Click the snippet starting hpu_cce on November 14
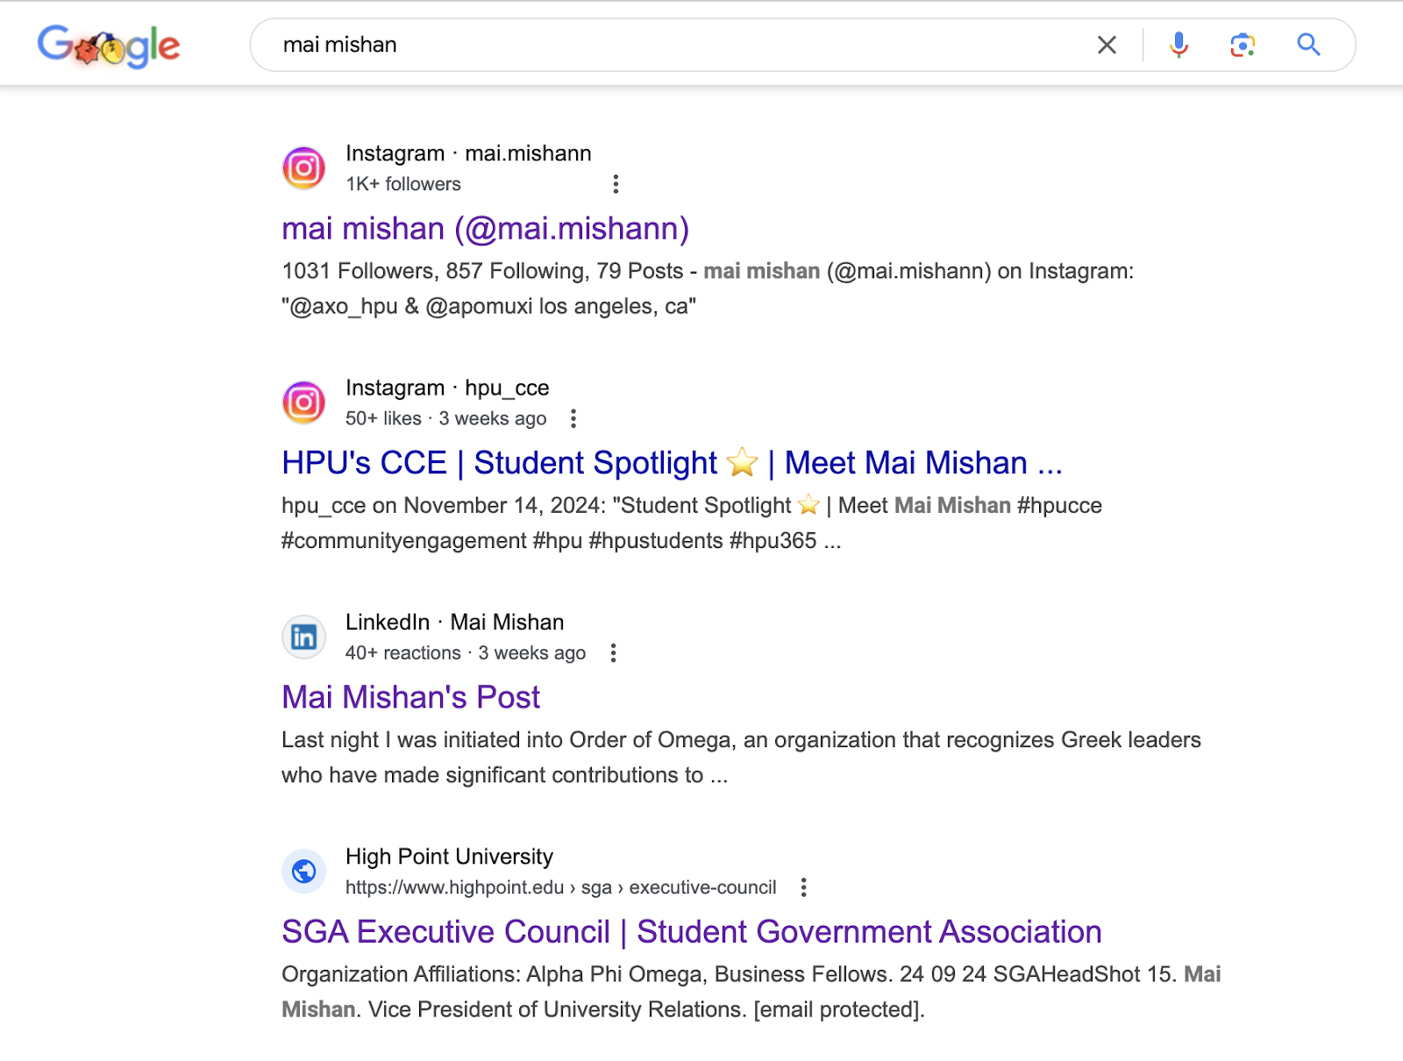This screenshot has height=1061, width=1403. pos(692,523)
